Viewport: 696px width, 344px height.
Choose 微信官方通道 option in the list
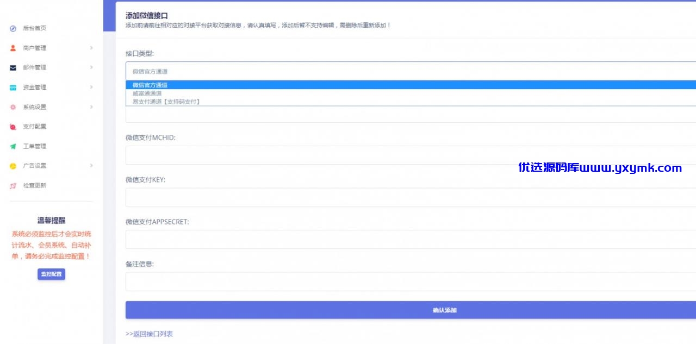pyautogui.click(x=411, y=85)
